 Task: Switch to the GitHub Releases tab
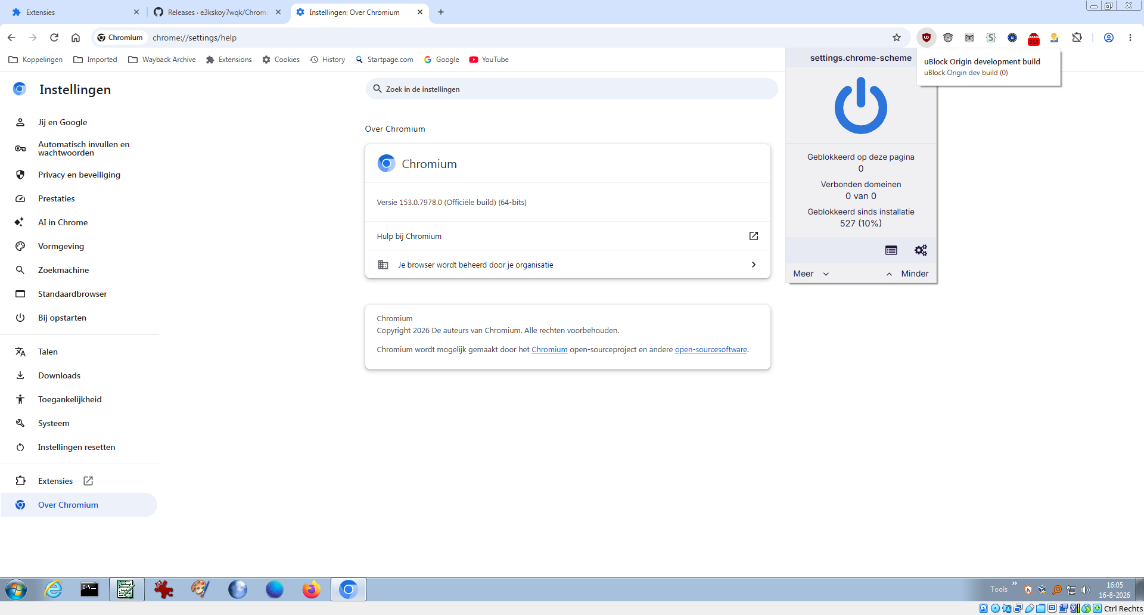217,12
